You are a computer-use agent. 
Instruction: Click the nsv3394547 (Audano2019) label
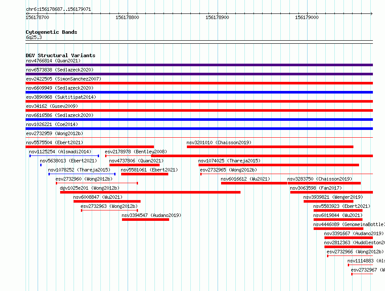151,215
